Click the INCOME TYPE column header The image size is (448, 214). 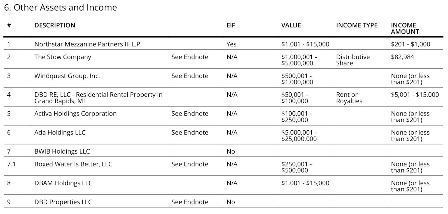[x=357, y=25]
